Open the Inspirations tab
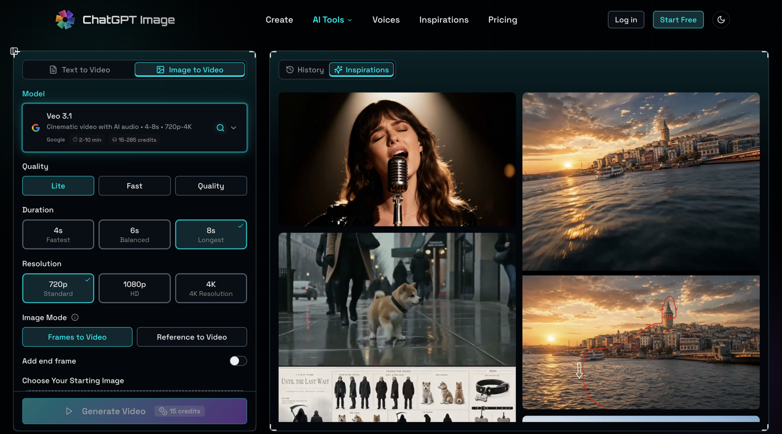The width and height of the screenshot is (782, 434). tap(362, 70)
